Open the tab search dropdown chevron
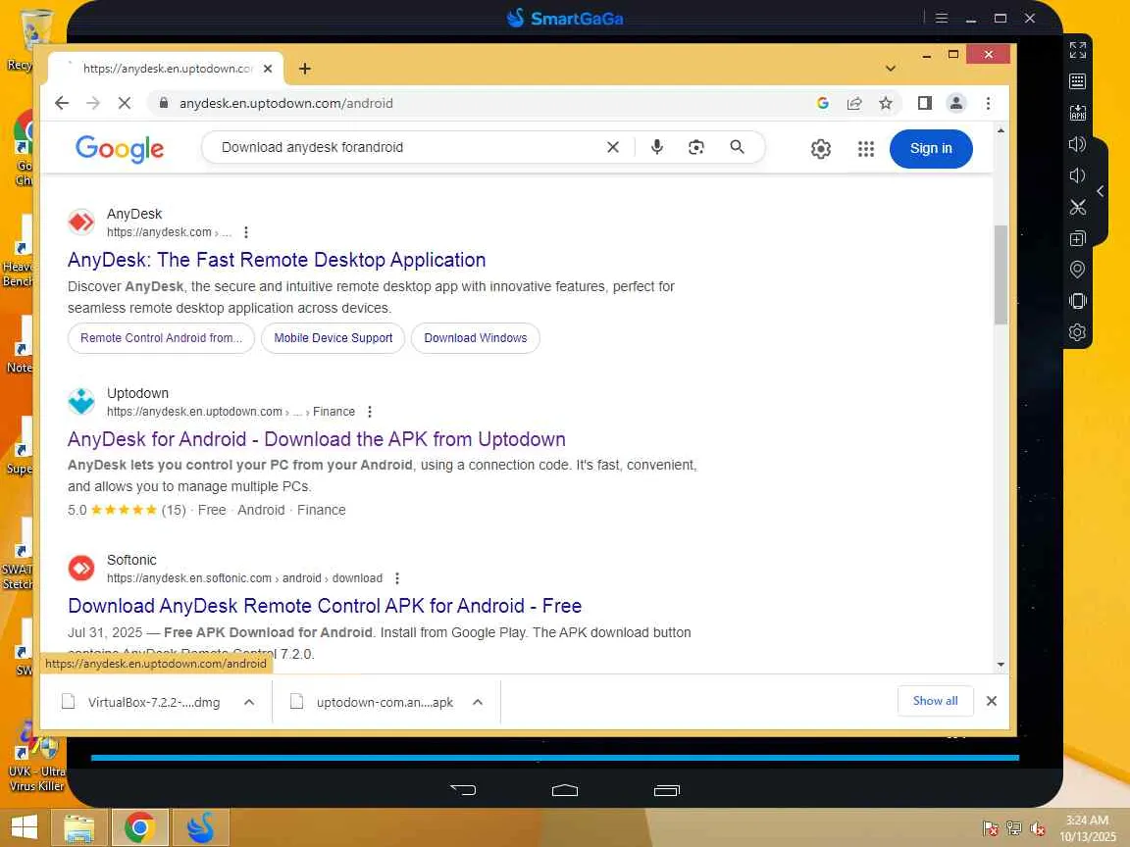Screen dimensions: 1130x847 (891, 69)
